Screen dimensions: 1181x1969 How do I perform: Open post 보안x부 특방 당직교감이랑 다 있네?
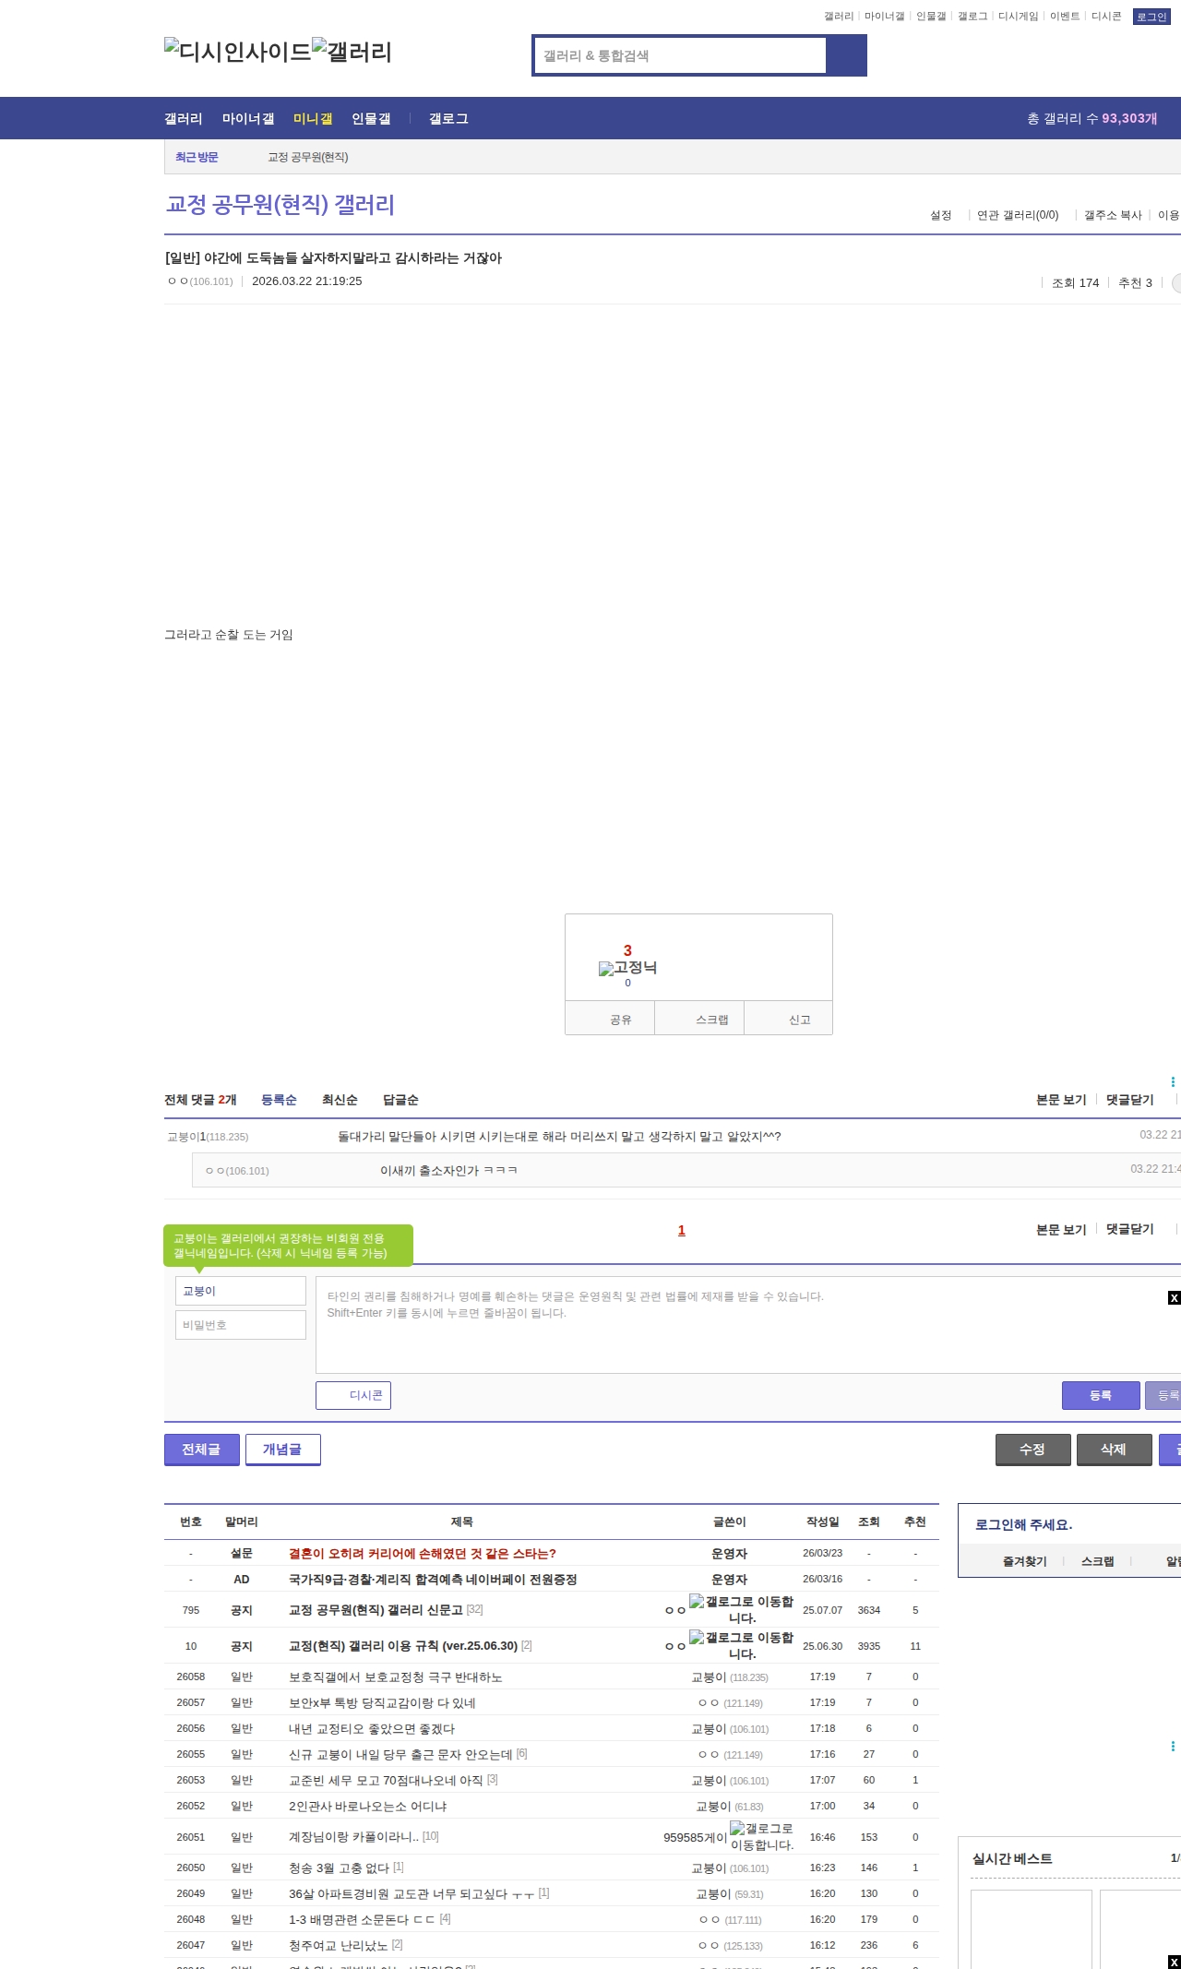click(382, 1703)
